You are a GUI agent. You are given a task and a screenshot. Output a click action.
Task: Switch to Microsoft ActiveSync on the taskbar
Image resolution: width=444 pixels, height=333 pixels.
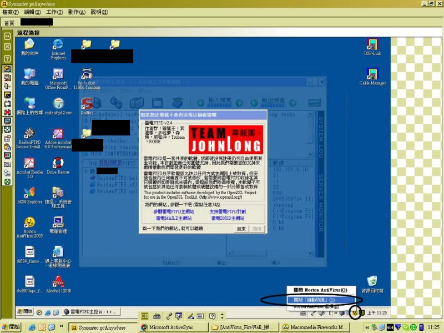pyautogui.click(x=174, y=327)
